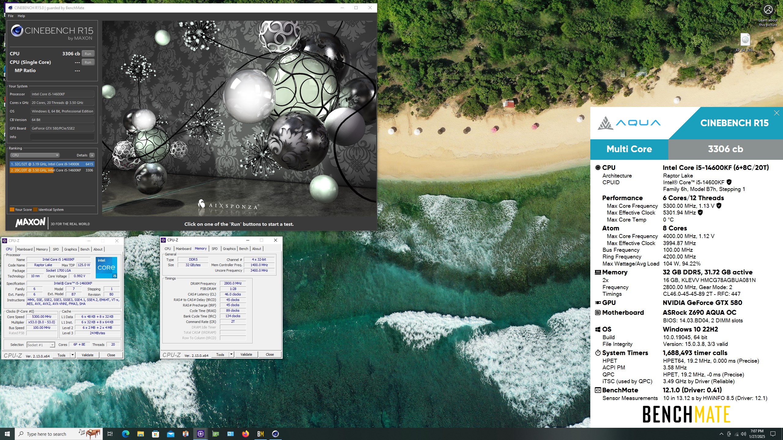Switch to CPU tab in right CPU-Z
This screenshot has width=783, height=440.
(x=168, y=249)
